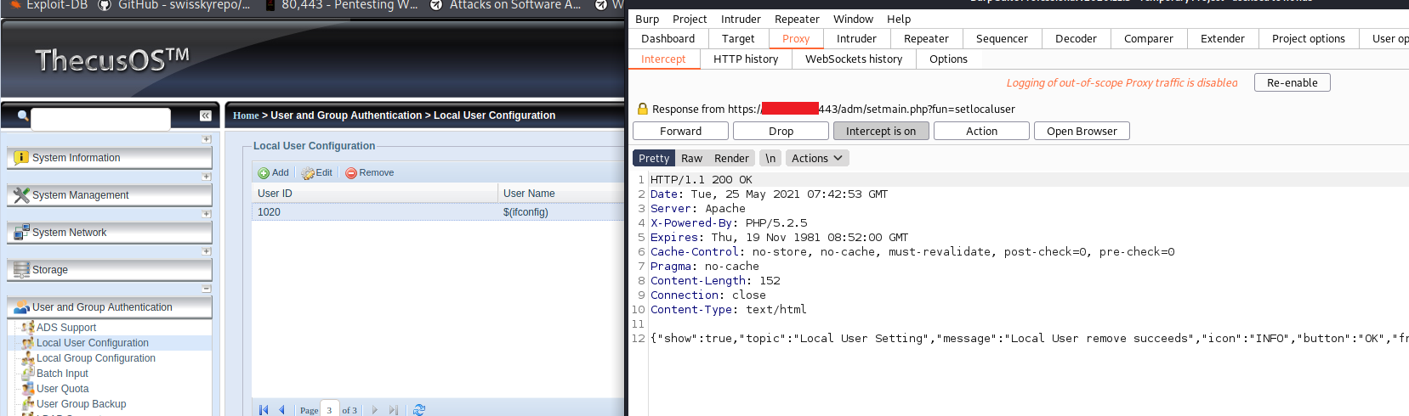The image size is (1409, 416).
Task: Collapse the User and Group Authentication section
Action: (207, 289)
